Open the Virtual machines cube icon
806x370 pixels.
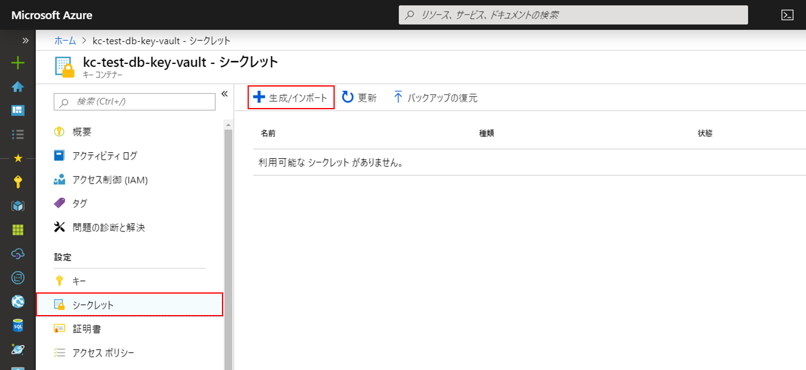pos(18,205)
